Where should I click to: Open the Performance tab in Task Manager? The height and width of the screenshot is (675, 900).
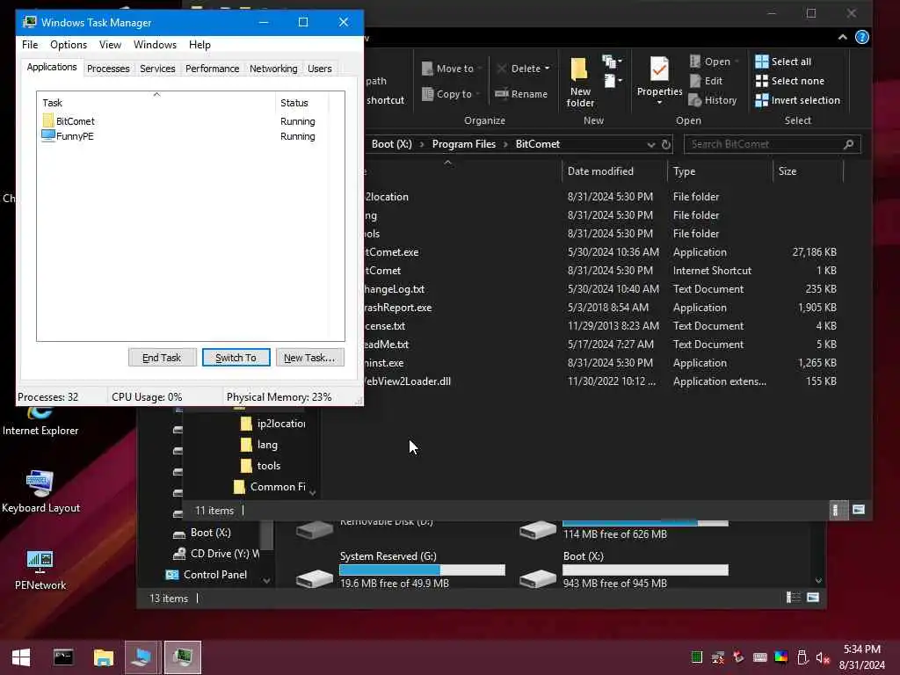[x=212, y=69]
